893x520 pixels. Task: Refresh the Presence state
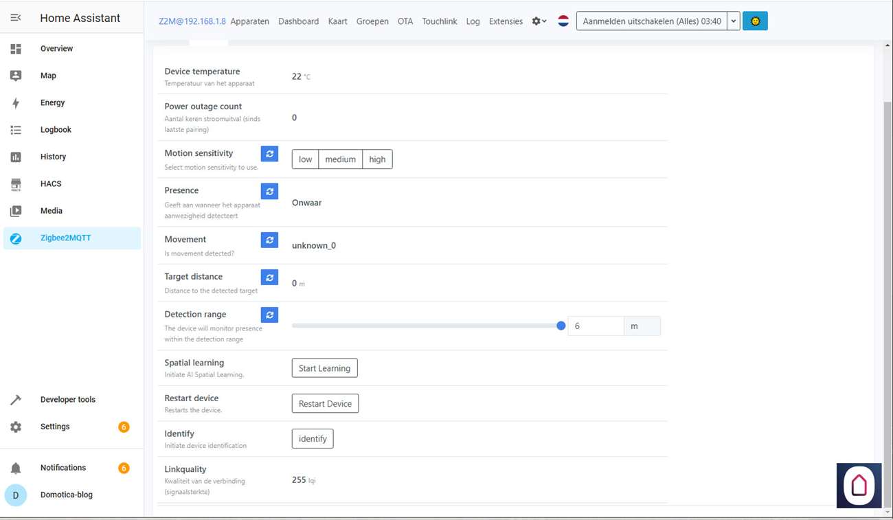pos(269,192)
